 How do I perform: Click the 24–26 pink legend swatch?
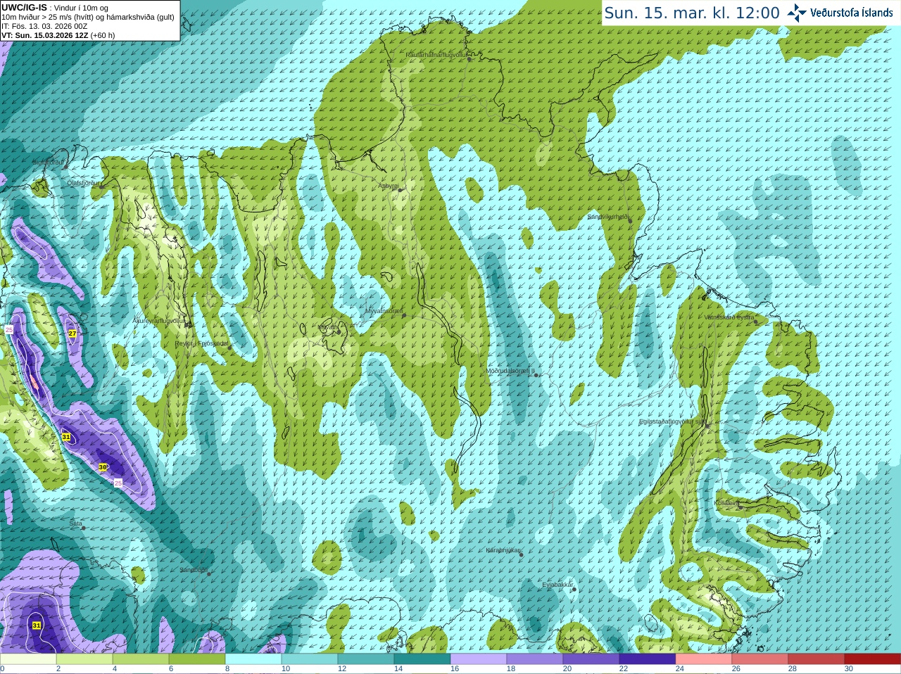tap(704, 659)
